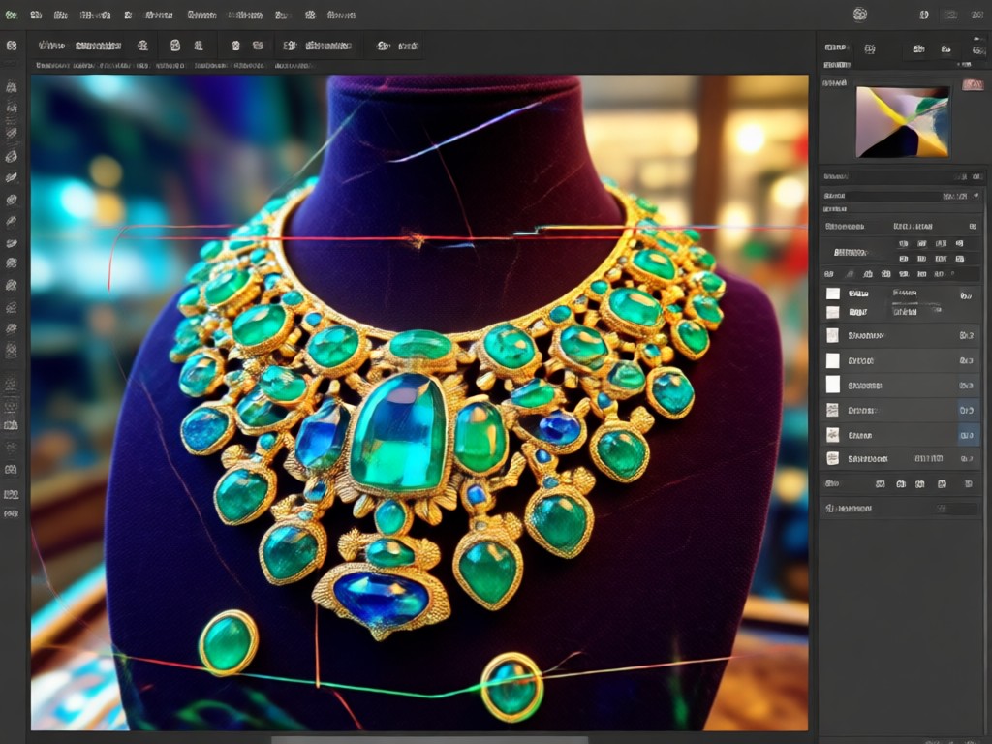Select the last layer row with the textured thumbnail
This screenshot has width=992, height=744.
pyautogui.click(x=901, y=459)
